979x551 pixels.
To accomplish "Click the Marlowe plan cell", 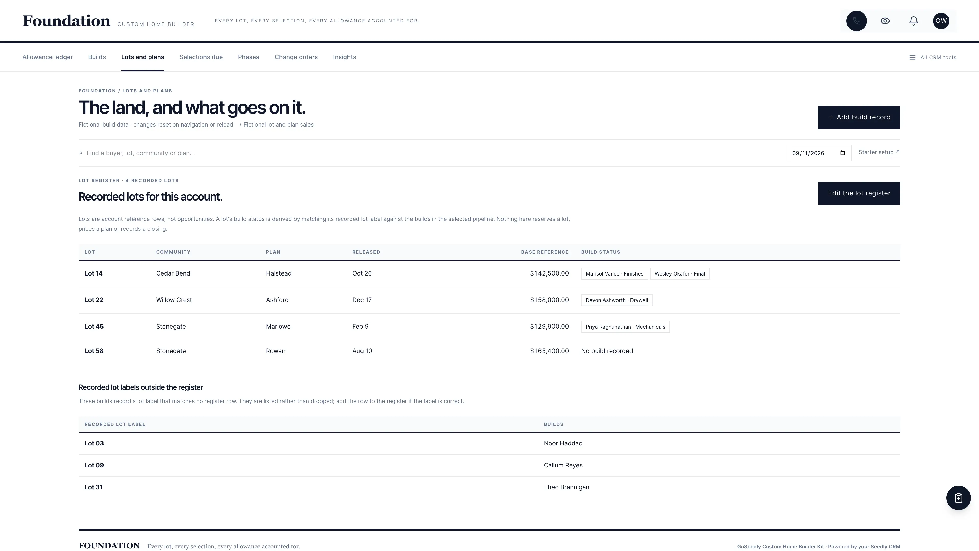I will point(278,327).
